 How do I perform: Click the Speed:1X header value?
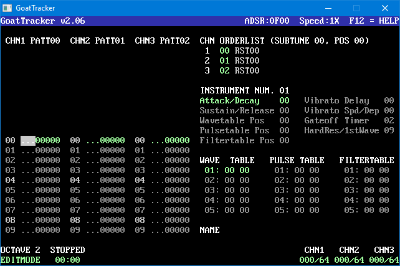point(319,21)
